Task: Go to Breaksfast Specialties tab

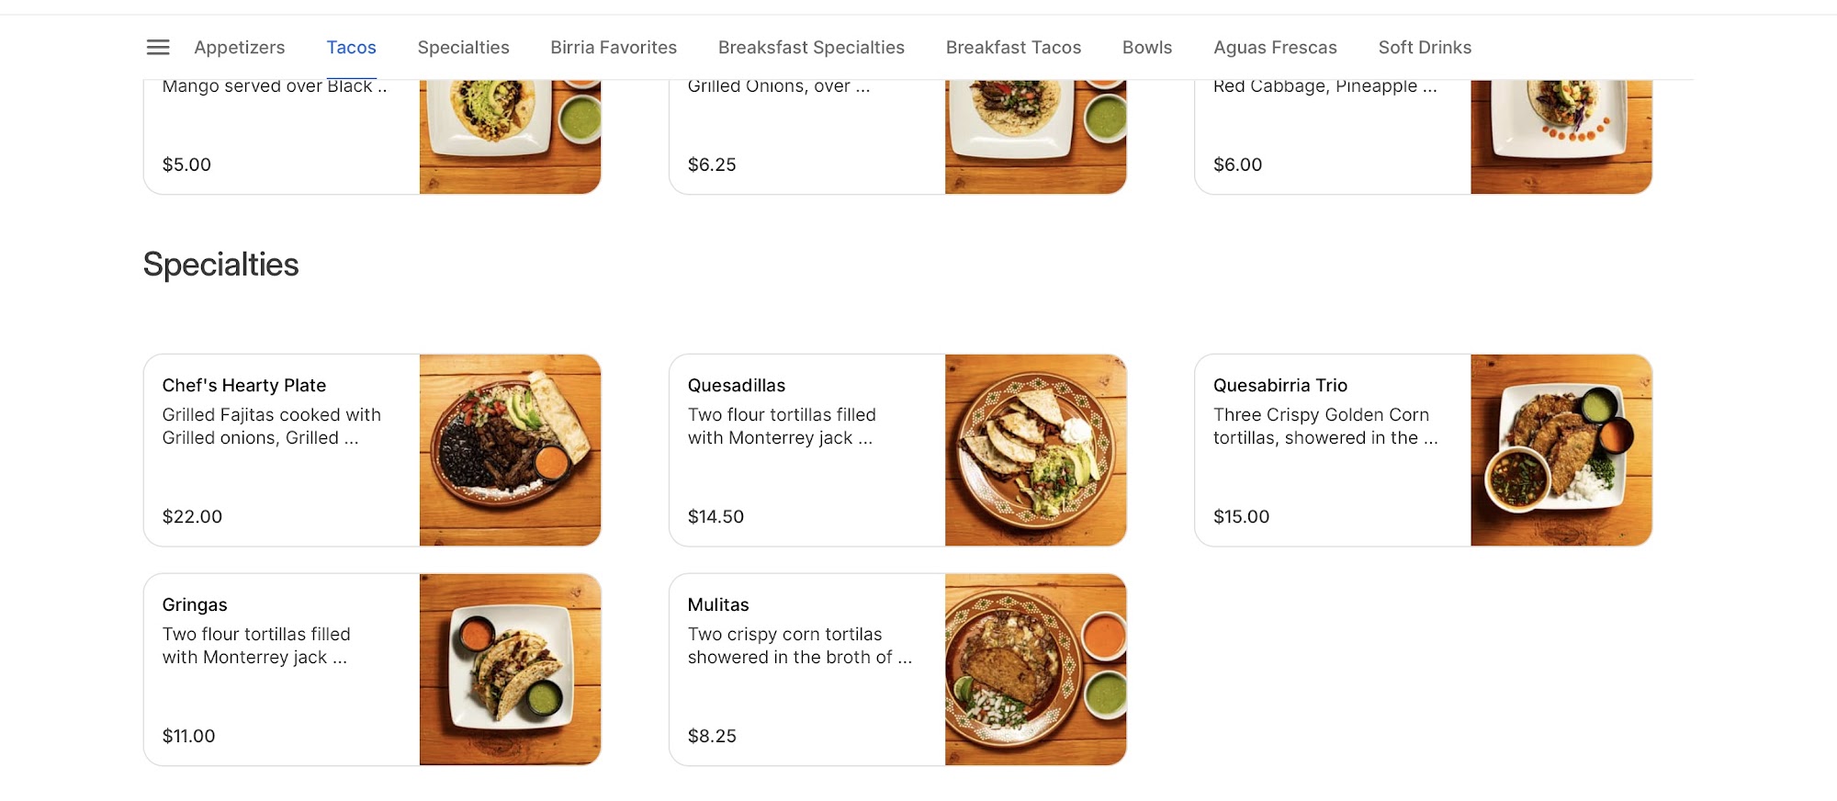Action: (x=811, y=48)
